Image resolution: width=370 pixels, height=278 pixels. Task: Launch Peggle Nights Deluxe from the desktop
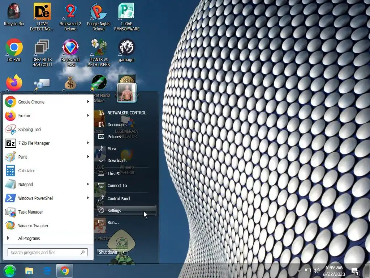[98, 17]
